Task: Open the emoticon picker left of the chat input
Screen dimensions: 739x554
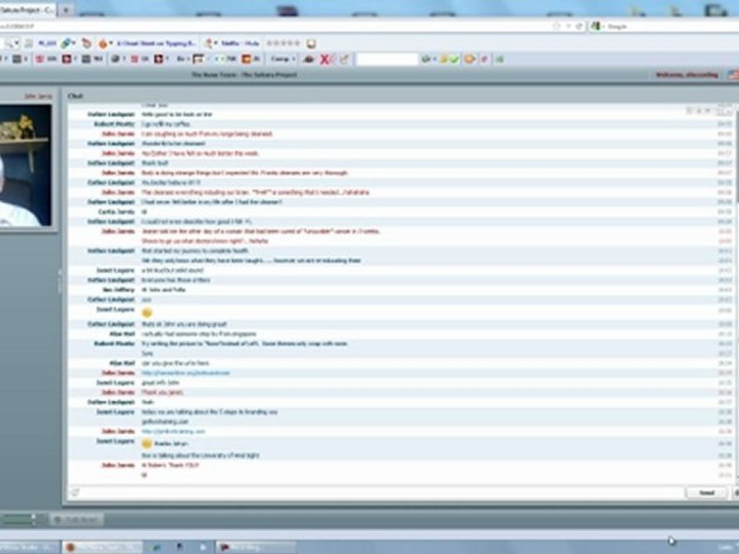Action: point(75,492)
